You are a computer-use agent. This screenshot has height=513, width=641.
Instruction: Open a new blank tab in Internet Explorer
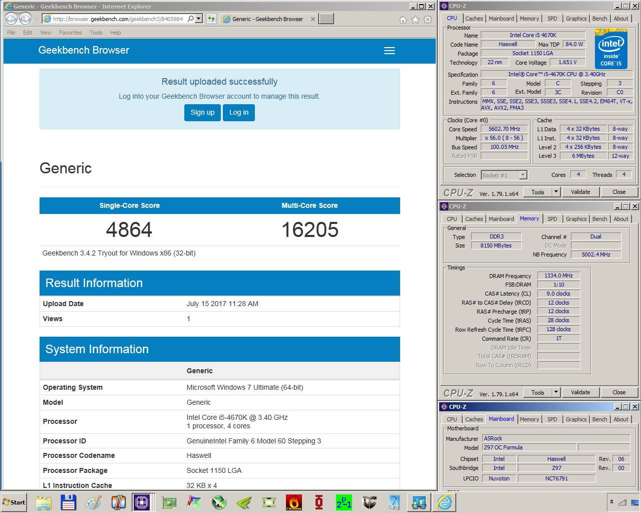pos(327,19)
